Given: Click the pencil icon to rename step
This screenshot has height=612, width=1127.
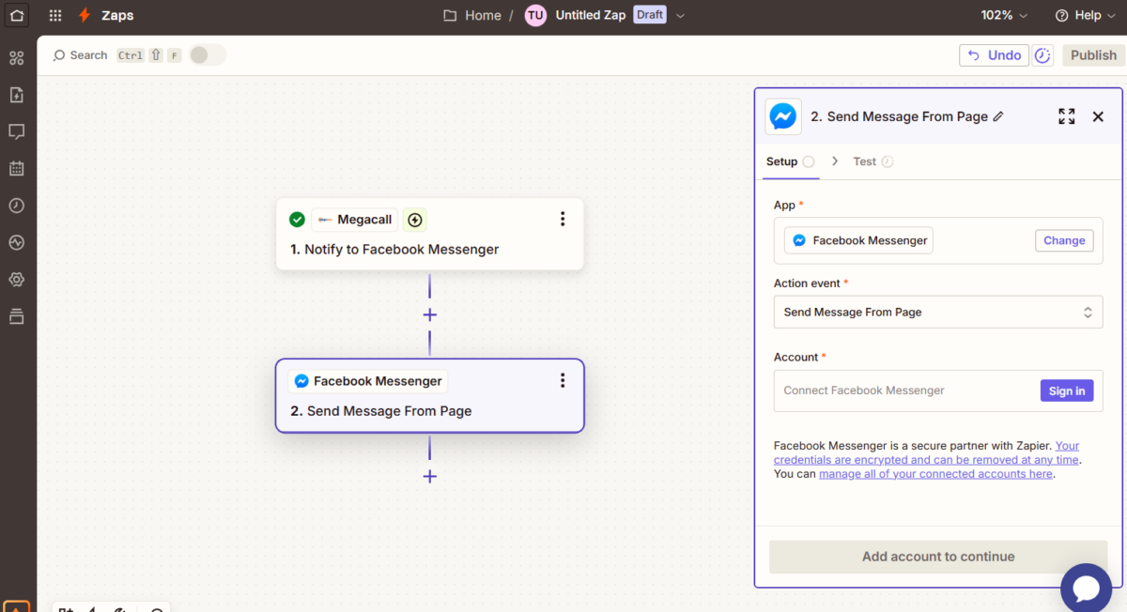Looking at the screenshot, I should tap(998, 116).
